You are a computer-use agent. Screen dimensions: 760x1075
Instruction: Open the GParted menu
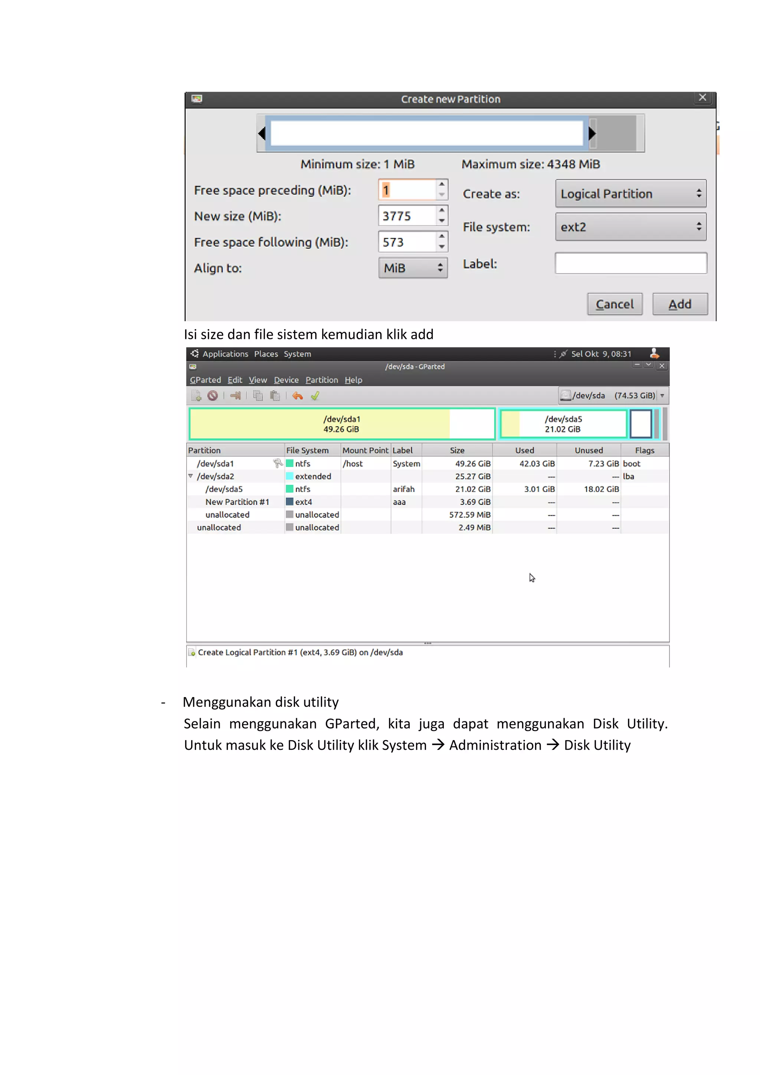(205, 380)
